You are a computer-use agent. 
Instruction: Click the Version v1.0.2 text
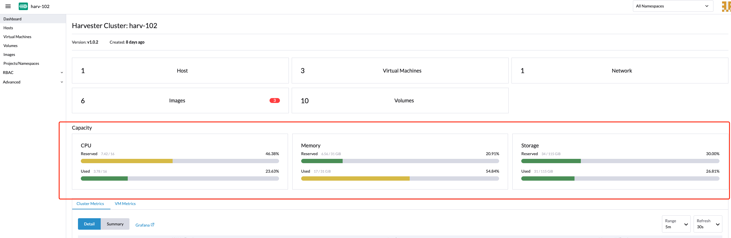(x=85, y=42)
